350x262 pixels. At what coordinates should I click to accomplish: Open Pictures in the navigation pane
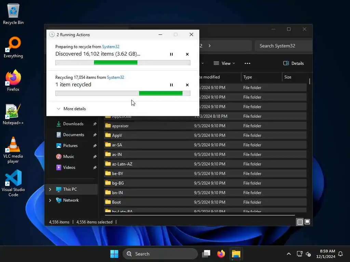click(x=70, y=145)
